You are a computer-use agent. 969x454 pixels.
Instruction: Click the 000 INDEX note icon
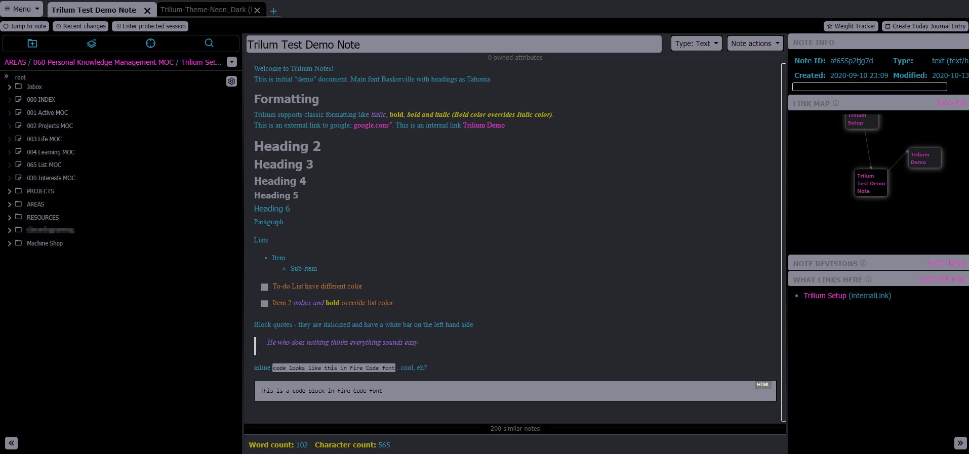[19, 99]
